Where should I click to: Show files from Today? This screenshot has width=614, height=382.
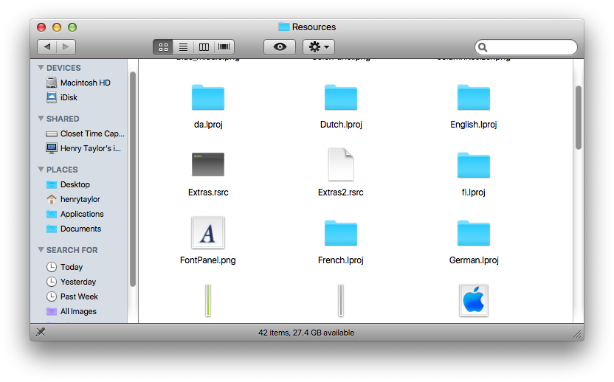tap(65, 267)
